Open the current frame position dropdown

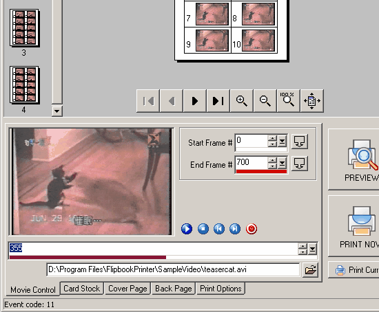[x=312, y=249]
